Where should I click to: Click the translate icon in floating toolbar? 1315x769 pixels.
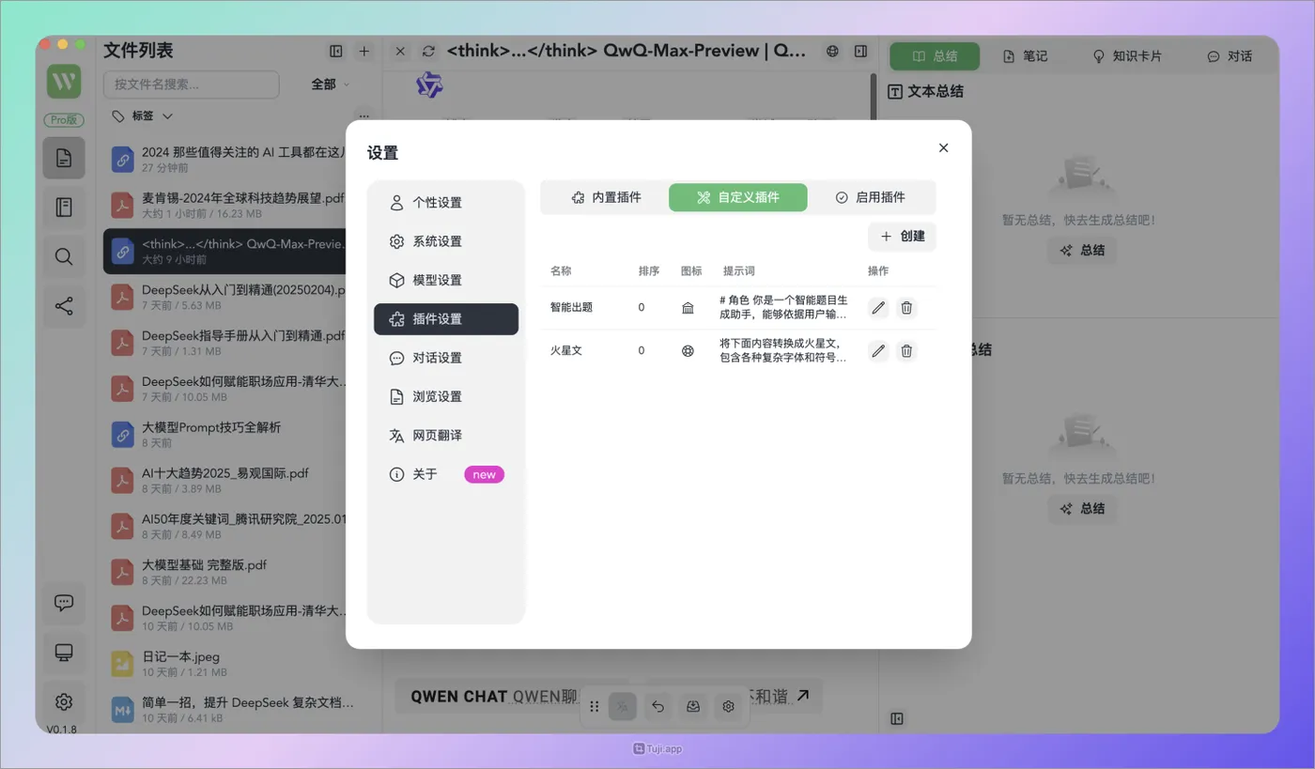pyautogui.click(x=622, y=706)
